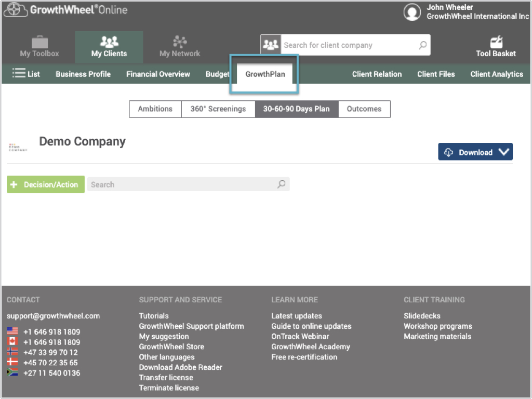This screenshot has height=399, width=532.
Task: Select the 30-60-90 Days Plan sub-tab
Action: 297,109
